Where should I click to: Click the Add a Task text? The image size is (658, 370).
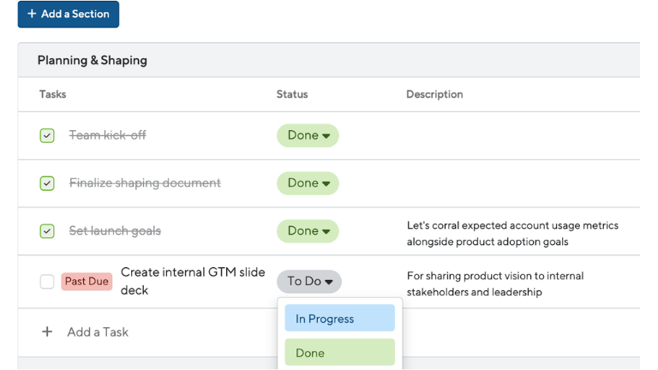point(98,332)
